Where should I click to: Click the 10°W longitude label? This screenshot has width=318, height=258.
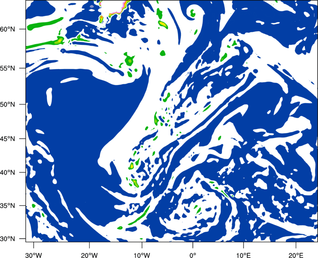pyautogui.click(x=142, y=255)
